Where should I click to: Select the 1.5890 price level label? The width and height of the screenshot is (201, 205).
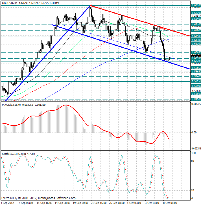pos(196,86)
